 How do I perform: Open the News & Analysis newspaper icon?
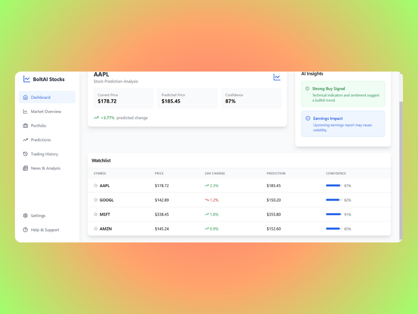[x=25, y=168]
